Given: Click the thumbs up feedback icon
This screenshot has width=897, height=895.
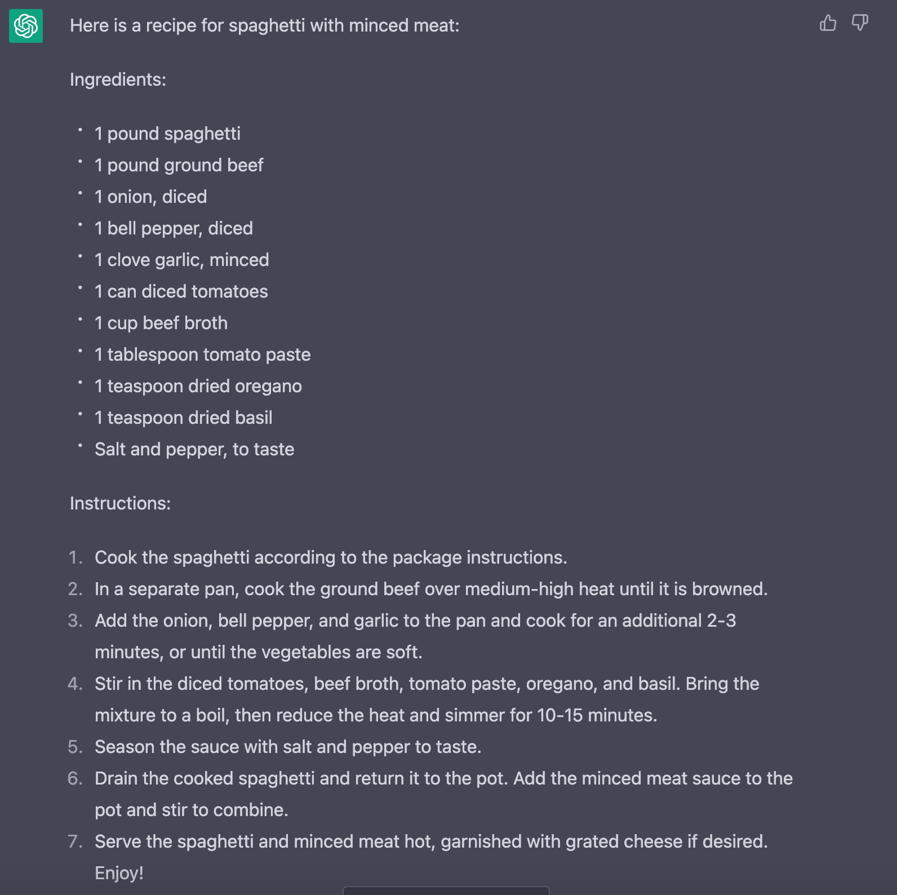Looking at the screenshot, I should tap(828, 23).
